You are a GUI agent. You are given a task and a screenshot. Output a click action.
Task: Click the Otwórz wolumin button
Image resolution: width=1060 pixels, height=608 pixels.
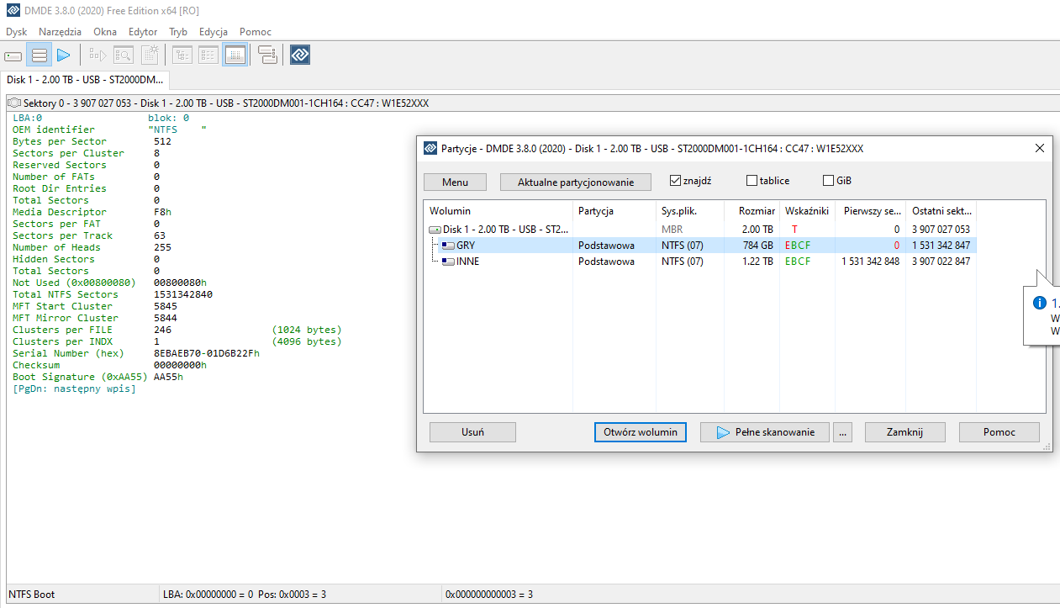641,432
